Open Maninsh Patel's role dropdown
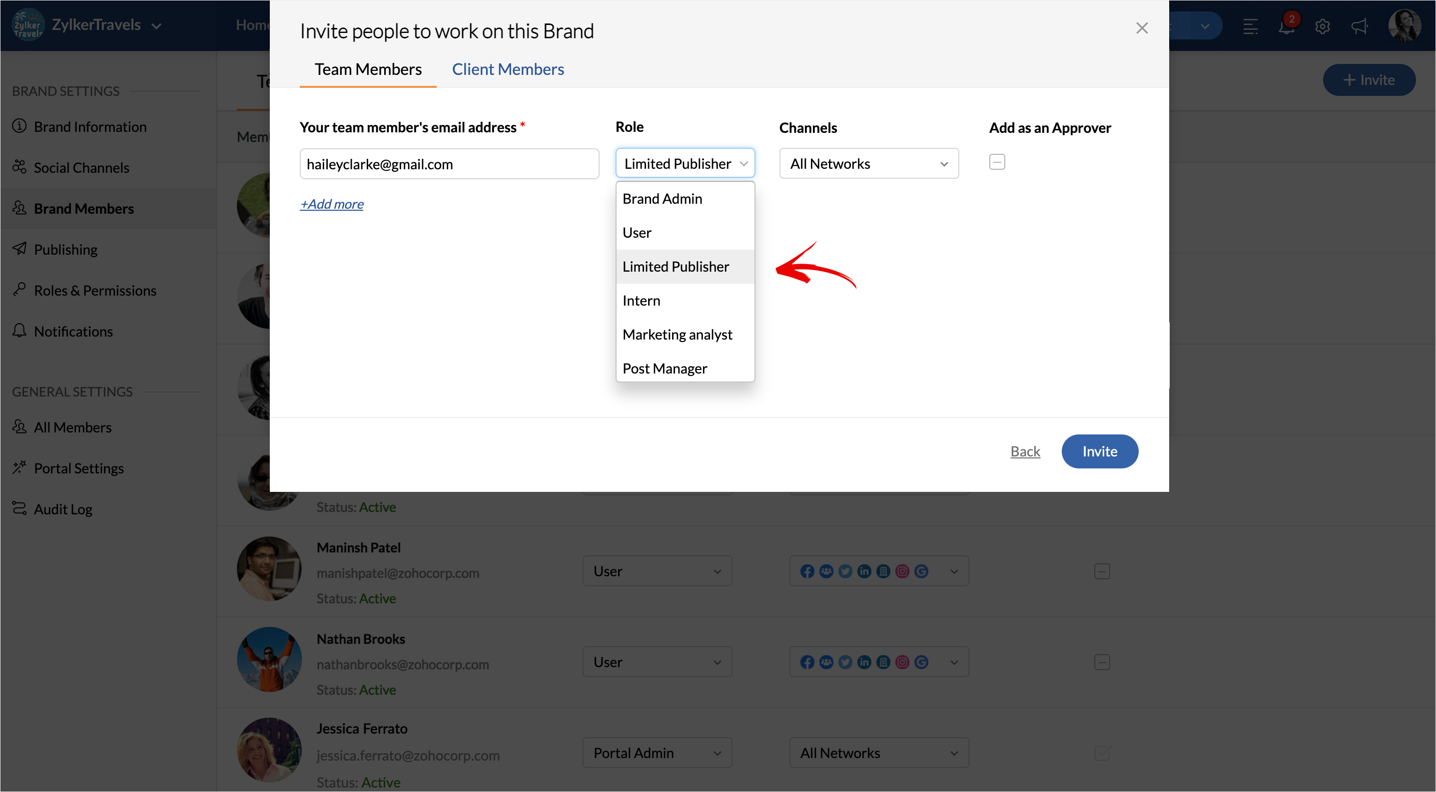Screen dimensions: 1436x792 point(657,571)
